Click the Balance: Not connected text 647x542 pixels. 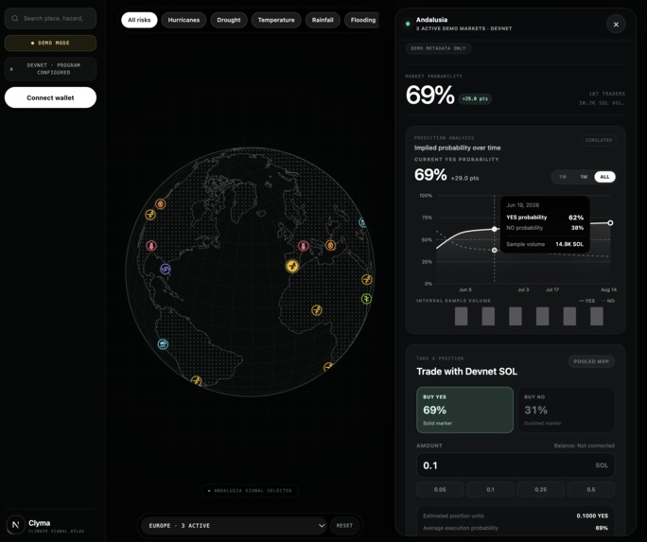584,446
